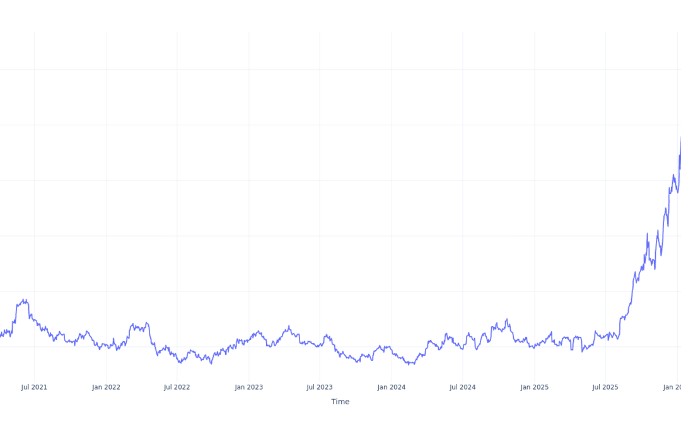
Task: Click the 'Jul 2024' axis tick label
Action: click(x=463, y=387)
